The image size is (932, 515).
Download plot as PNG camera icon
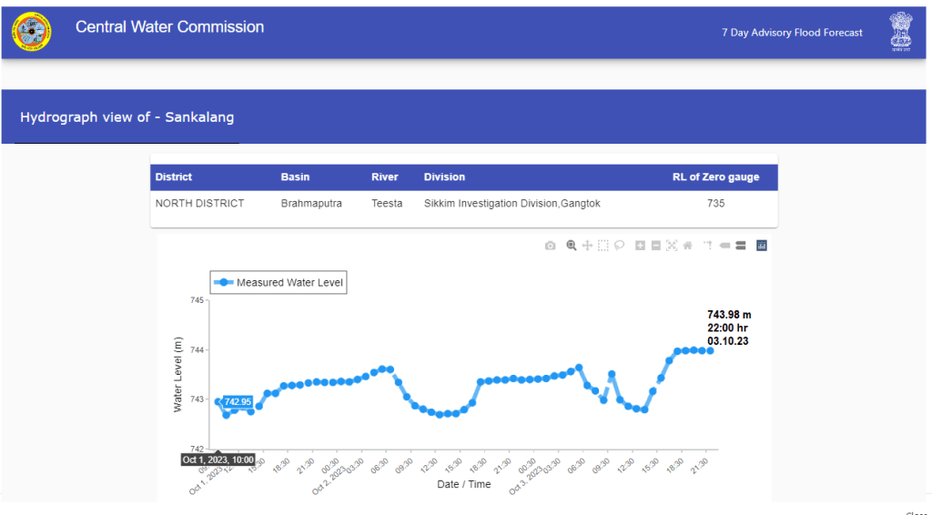coord(550,246)
